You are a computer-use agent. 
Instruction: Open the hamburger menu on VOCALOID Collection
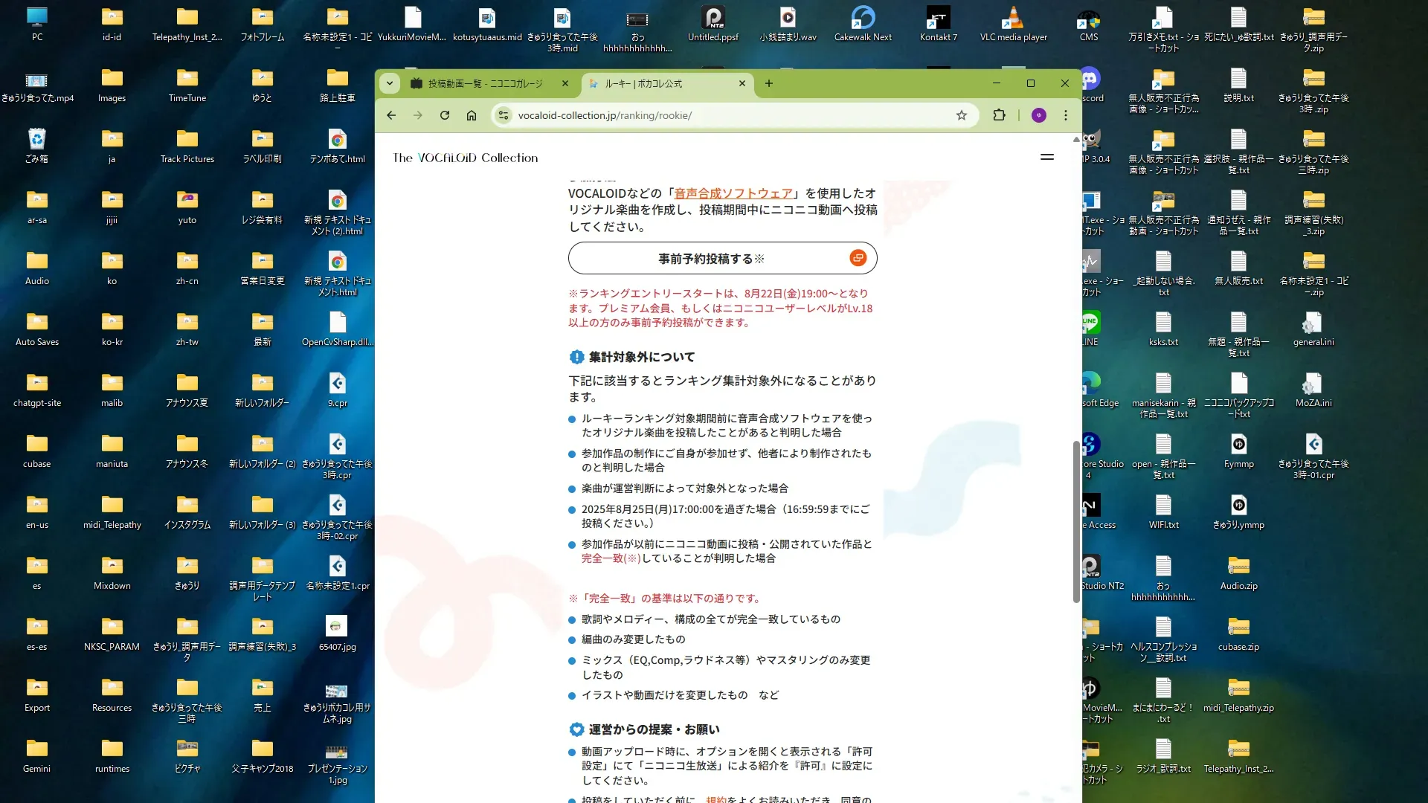[1046, 157]
